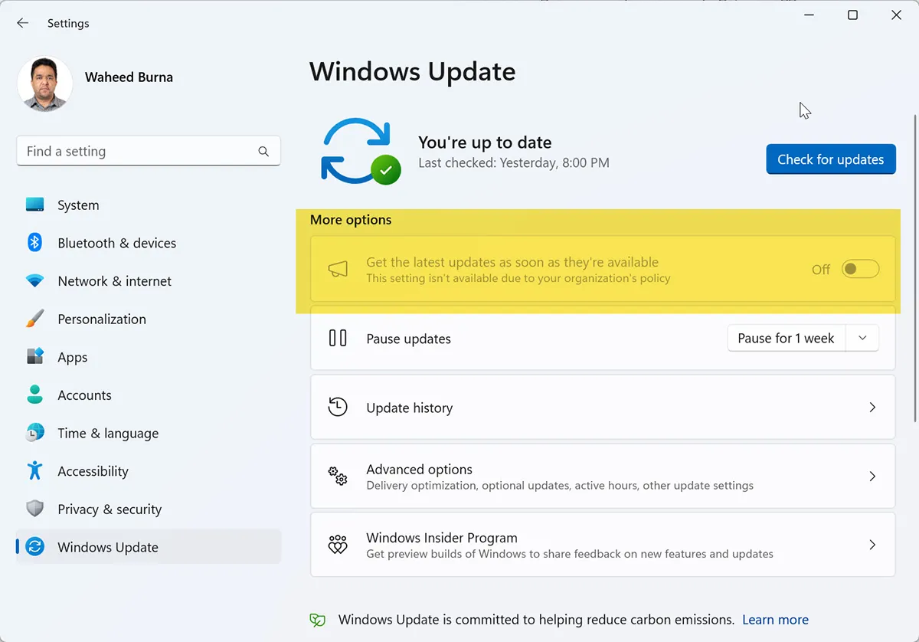This screenshot has width=919, height=642.
Task: Click the Last checked: Yesterday, 8:00 PM text
Action: (514, 163)
